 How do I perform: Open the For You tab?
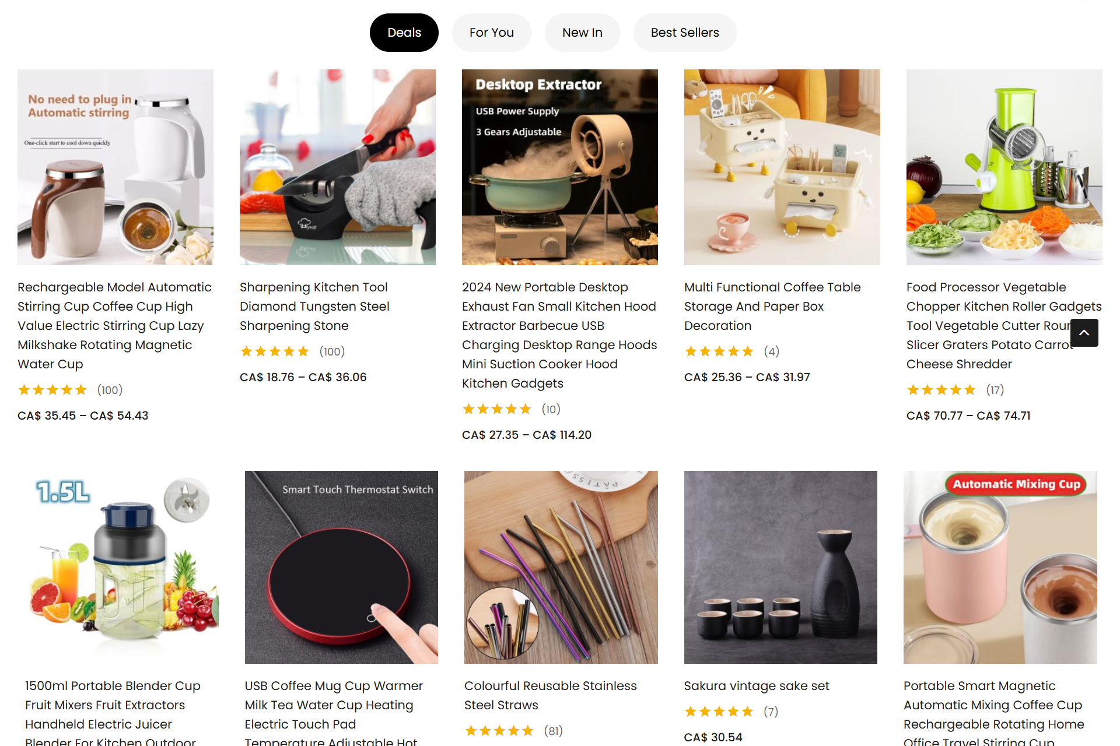tap(491, 33)
